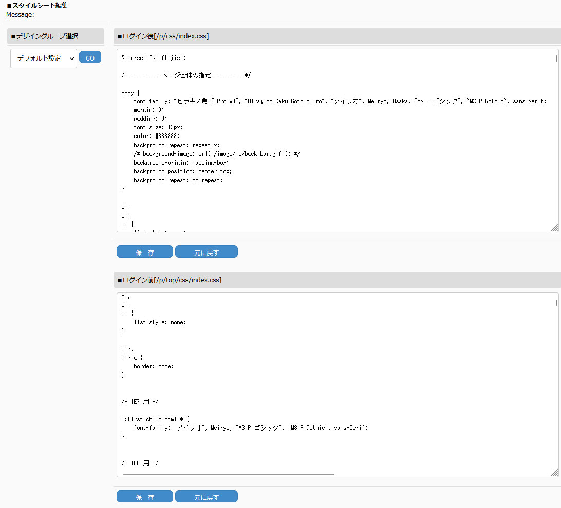Save the ログイン後 stylesheet with 保存
Screen dimensions: 561x508
click(x=145, y=252)
